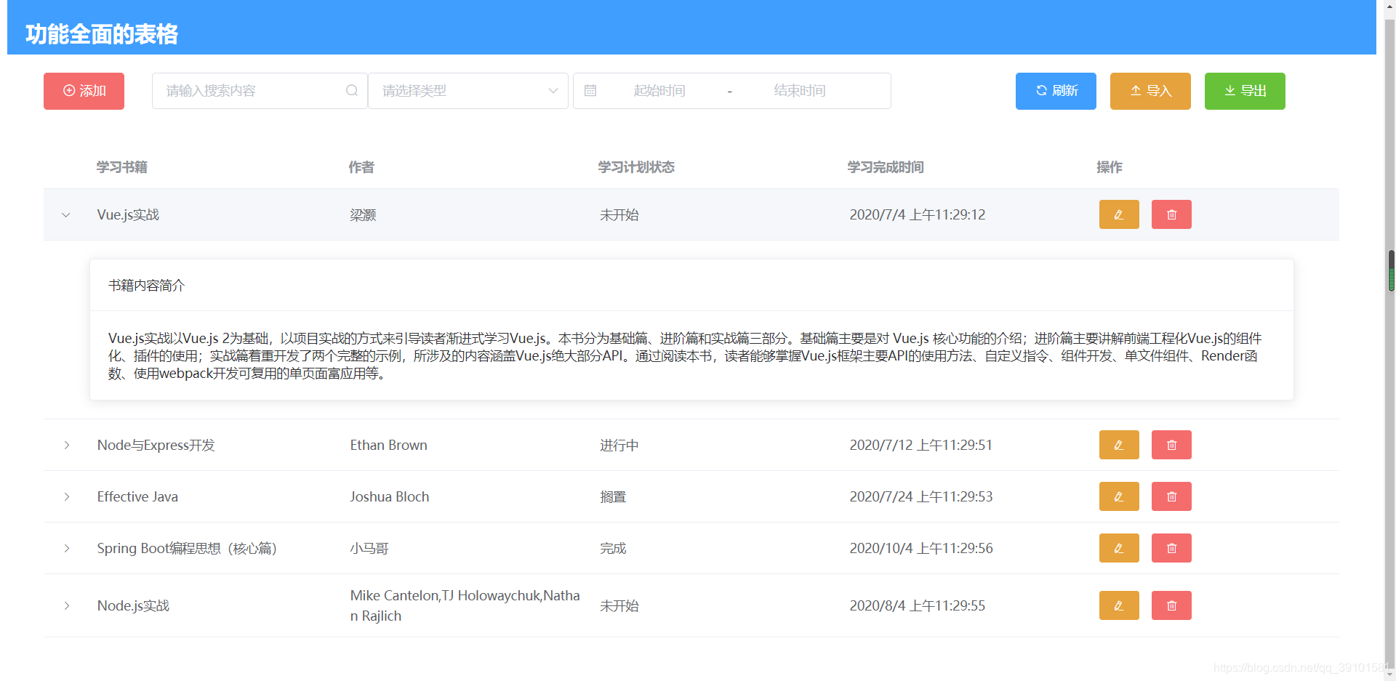Collapse the Vue.js实战 row details
Image resolution: width=1396 pixels, height=681 pixels.
click(x=66, y=215)
